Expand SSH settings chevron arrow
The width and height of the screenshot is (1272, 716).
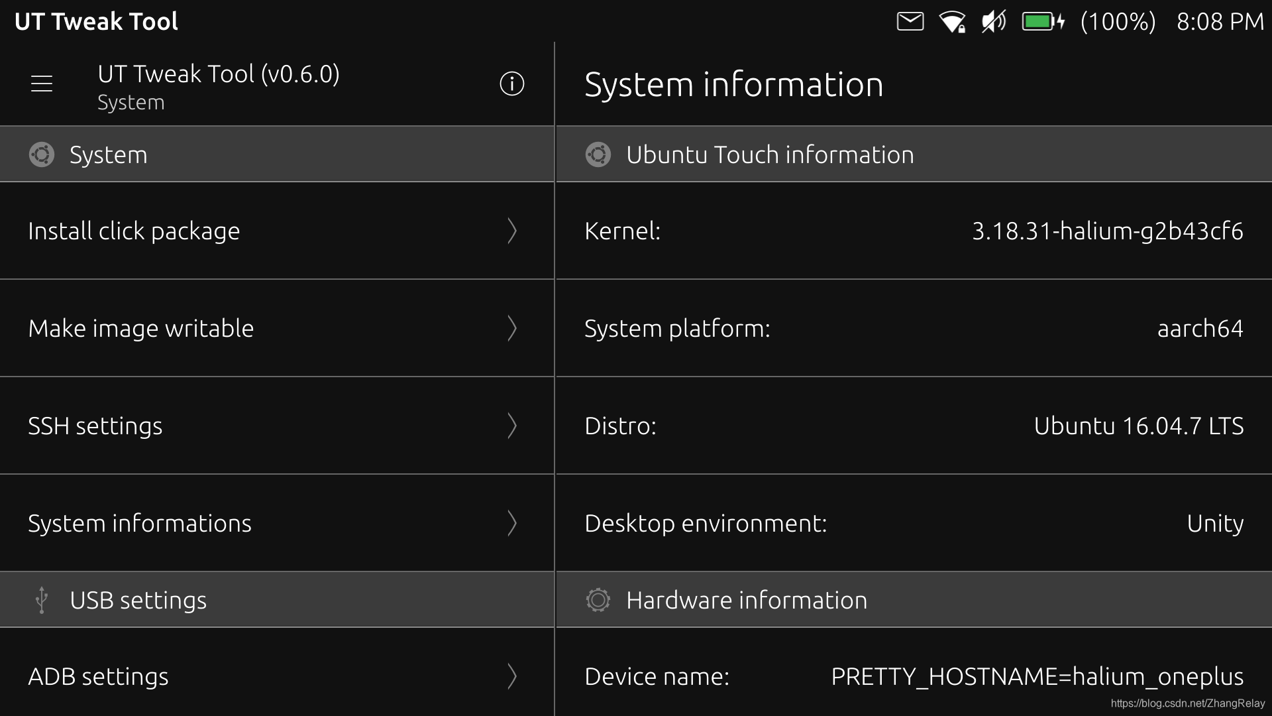click(x=511, y=426)
